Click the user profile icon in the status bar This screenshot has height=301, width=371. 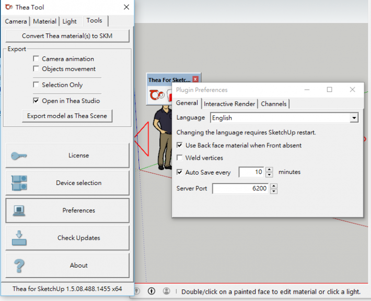(167, 291)
